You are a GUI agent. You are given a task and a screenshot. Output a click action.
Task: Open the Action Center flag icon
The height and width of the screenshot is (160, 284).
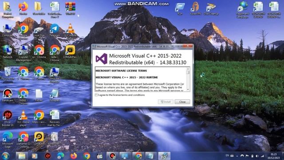[247, 156]
